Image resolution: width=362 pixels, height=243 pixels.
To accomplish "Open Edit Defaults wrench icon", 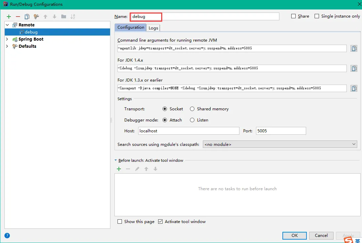I will (x=36, y=17).
